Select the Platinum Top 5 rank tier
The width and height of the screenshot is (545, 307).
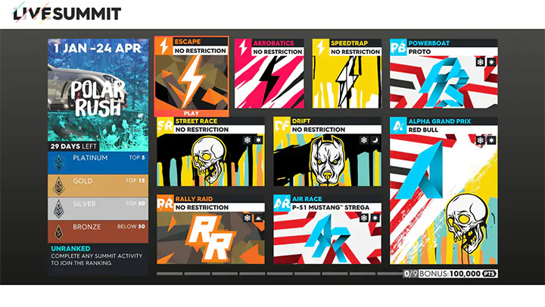(98, 162)
